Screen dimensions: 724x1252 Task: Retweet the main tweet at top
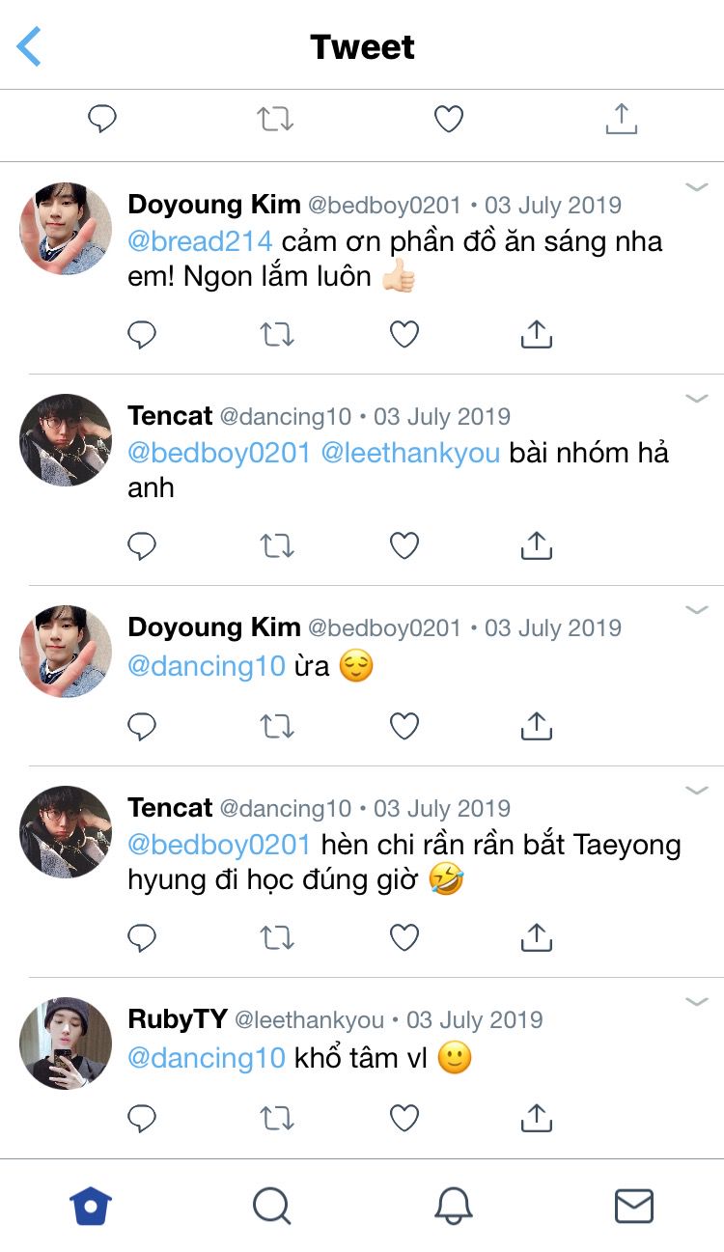(275, 119)
